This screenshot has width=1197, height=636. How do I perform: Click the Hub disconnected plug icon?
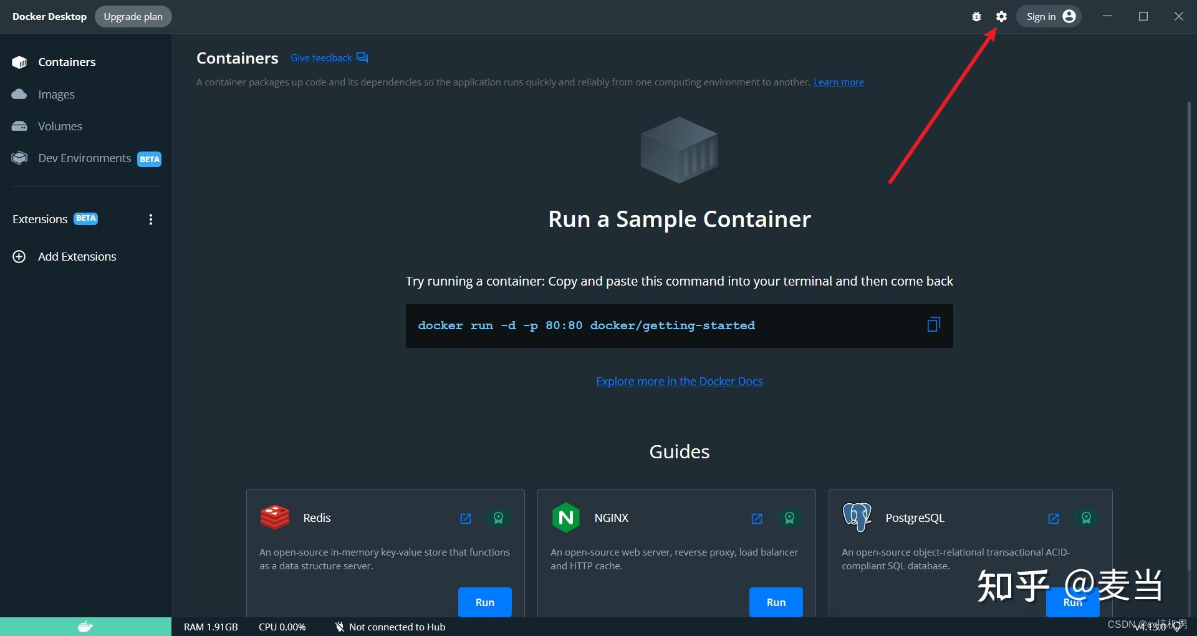click(x=339, y=627)
